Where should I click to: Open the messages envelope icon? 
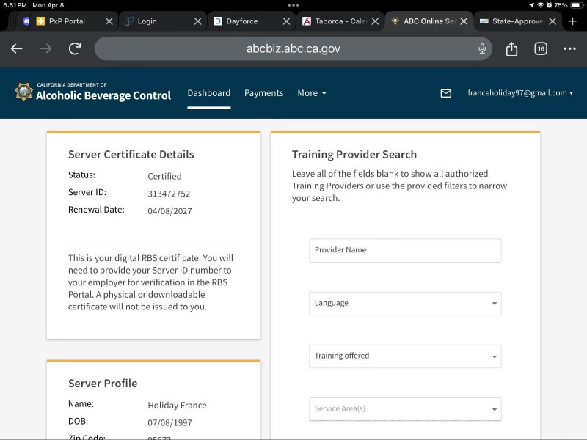pyautogui.click(x=445, y=93)
